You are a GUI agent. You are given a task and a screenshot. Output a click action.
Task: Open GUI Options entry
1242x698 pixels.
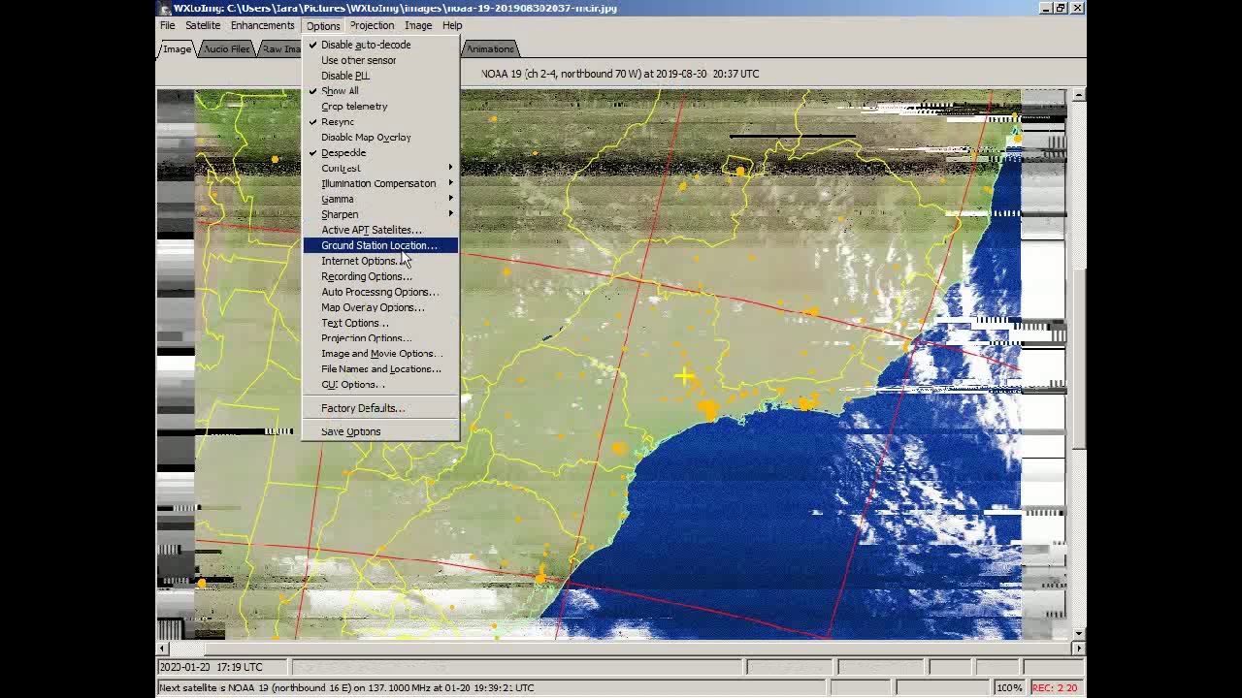tap(380, 385)
